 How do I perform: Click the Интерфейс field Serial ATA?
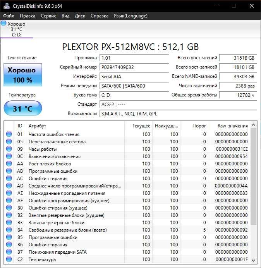coord(134,76)
